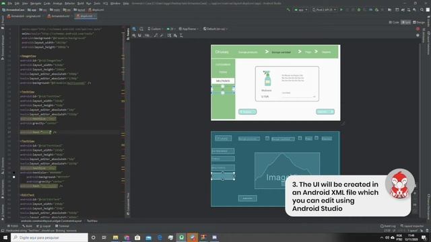This screenshot has height=242, width=431.
Task: Open the Navigate menu
Action: (x=36, y=3)
